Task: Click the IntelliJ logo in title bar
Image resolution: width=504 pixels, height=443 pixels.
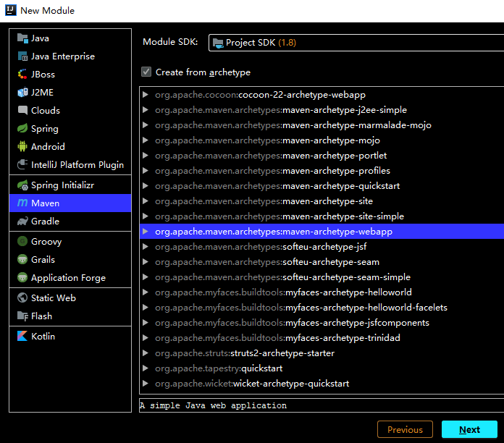Action: pos(11,10)
